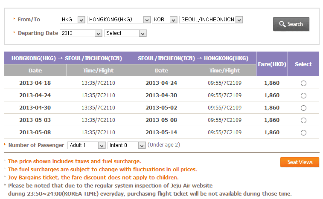The height and width of the screenshot is (199, 323).
Task: Open the KOR destination country dropdown
Action: coord(164,20)
